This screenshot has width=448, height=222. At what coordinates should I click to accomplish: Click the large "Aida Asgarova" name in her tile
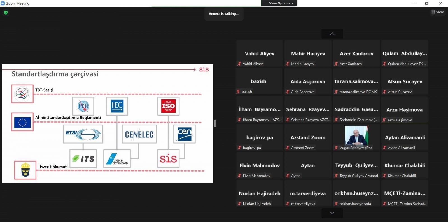point(308,81)
